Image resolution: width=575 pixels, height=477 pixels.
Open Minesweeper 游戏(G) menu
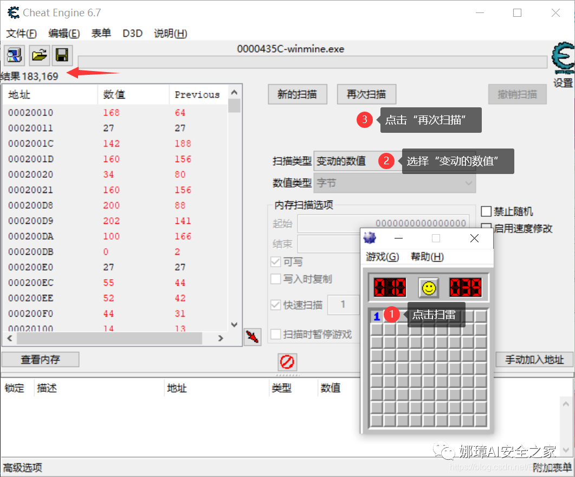382,256
